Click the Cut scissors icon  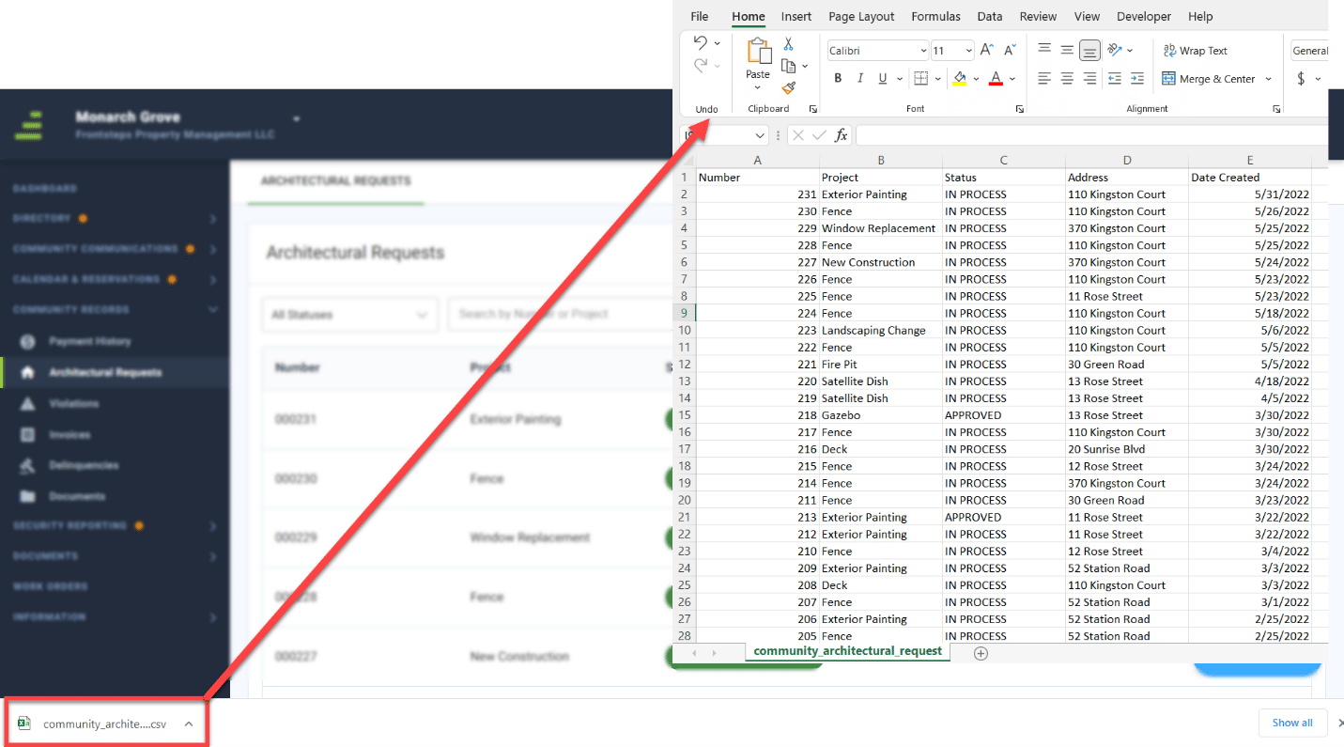pos(788,43)
